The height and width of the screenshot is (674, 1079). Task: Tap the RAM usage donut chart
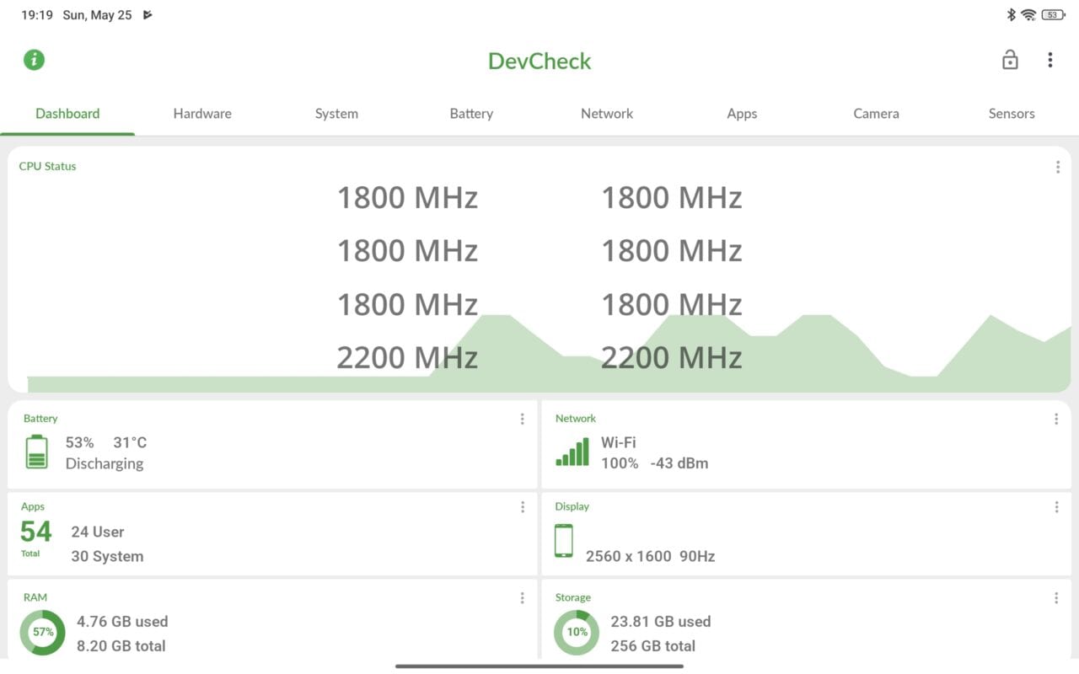(42, 633)
